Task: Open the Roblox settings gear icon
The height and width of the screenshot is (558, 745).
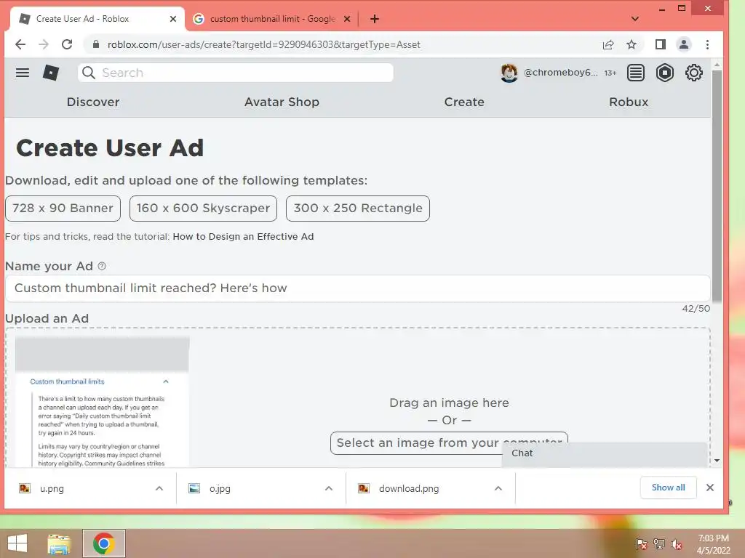Action: [693, 73]
